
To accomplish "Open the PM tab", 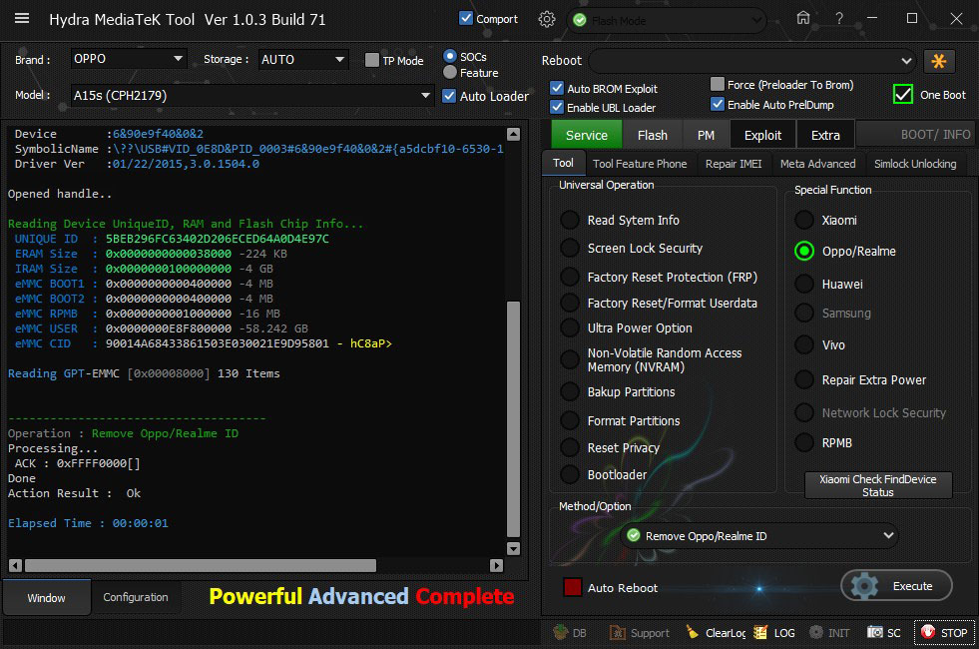I will click(x=706, y=135).
